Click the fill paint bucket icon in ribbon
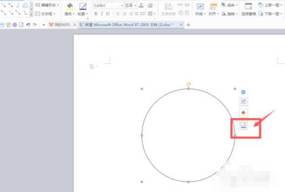This screenshot has width=285, height=192. pos(69,6)
